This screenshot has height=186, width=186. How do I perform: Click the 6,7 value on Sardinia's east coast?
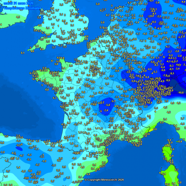pyautogui.click(x=176, y=170)
